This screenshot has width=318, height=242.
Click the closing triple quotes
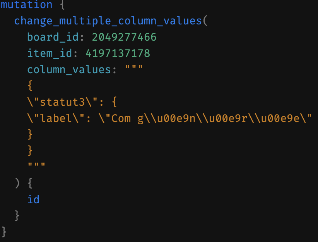pyautogui.click(x=36, y=165)
